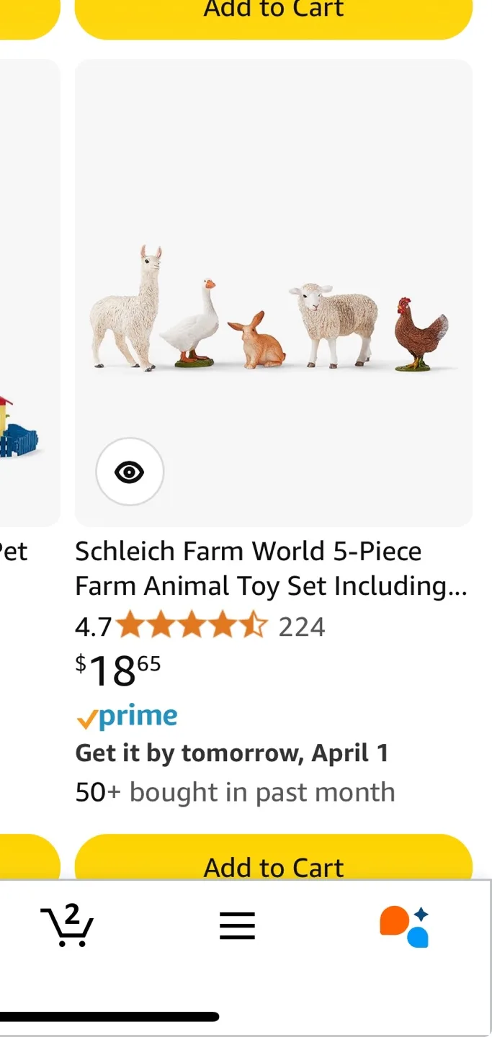Tap the half-filled fifth rating star

(255, 626)
